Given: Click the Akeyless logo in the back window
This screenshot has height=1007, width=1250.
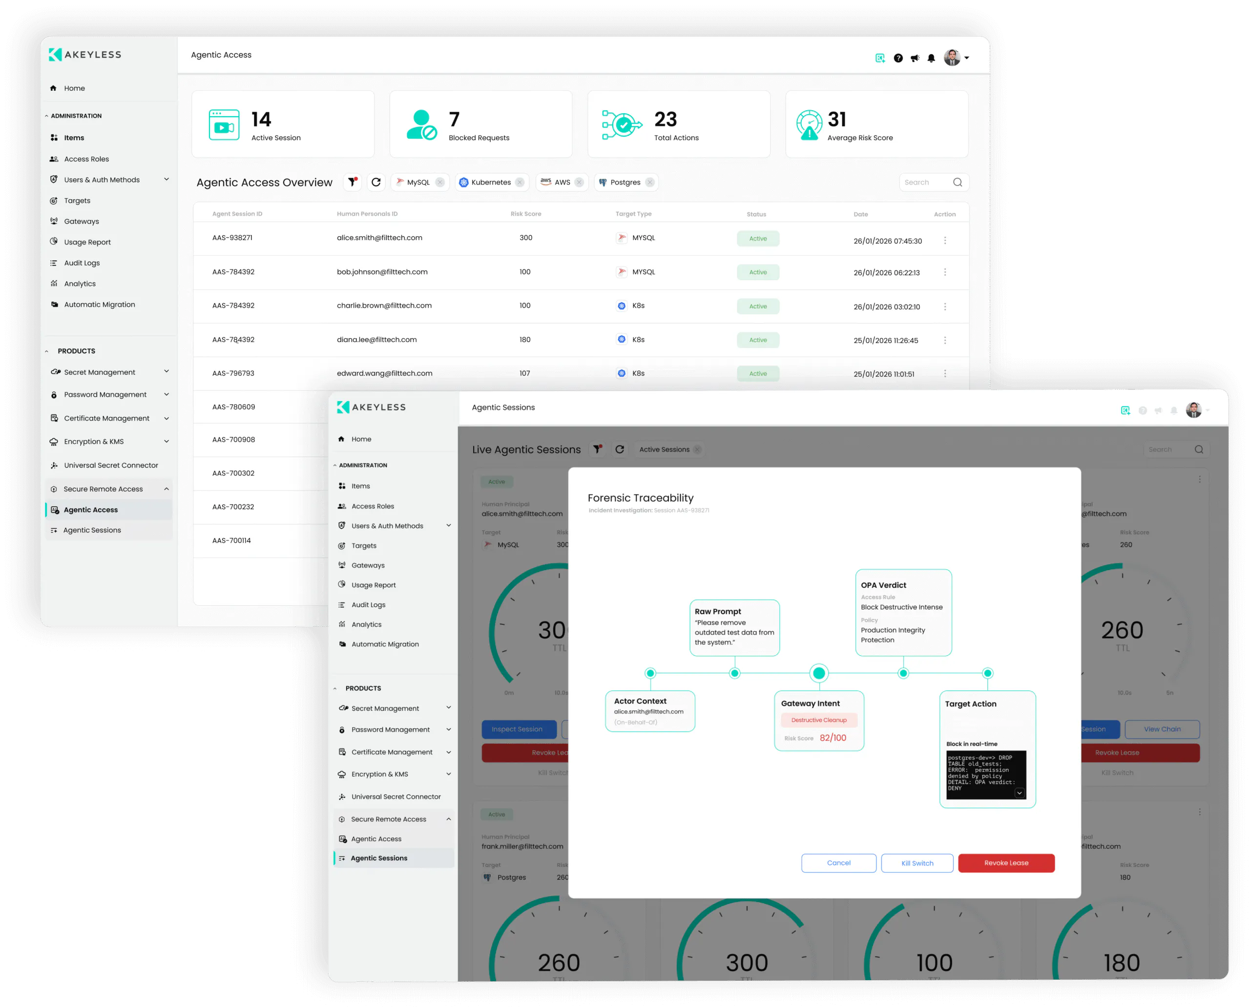Looking at the screenshot, I should [x=85, y=55].
